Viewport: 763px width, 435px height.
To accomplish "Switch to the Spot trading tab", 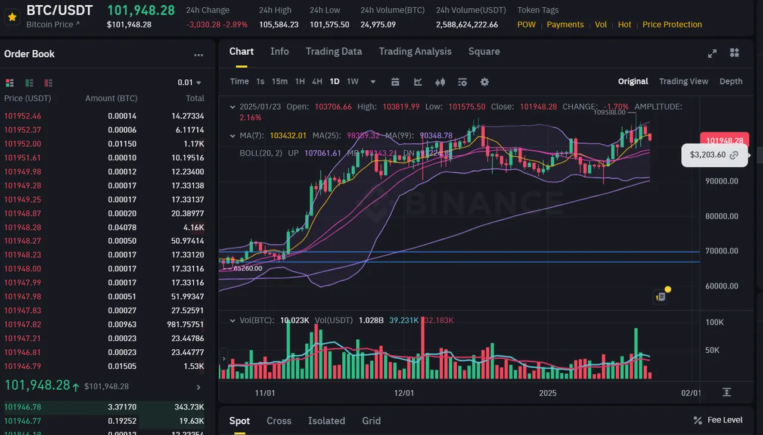I will point(240,421).
